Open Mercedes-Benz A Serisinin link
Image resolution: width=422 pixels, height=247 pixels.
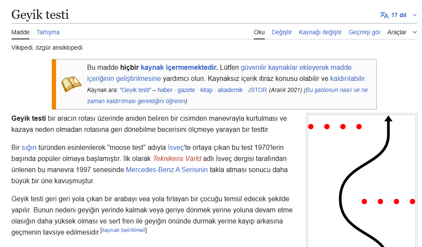click(166, 170)
